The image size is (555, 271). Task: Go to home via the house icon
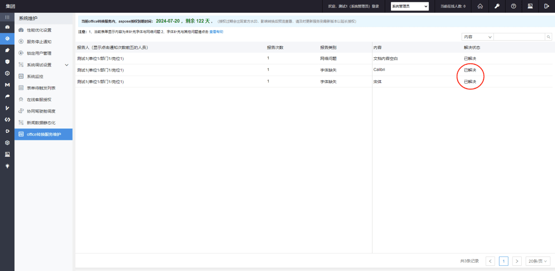tap(480, 6)
